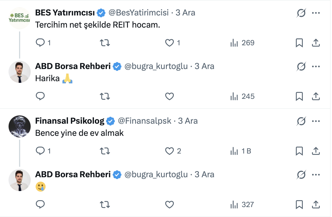Viewport: 332px width, 217px height.
Task: Bookmark the crying emoji reply tweet
Action: click(x=299, y=205)
